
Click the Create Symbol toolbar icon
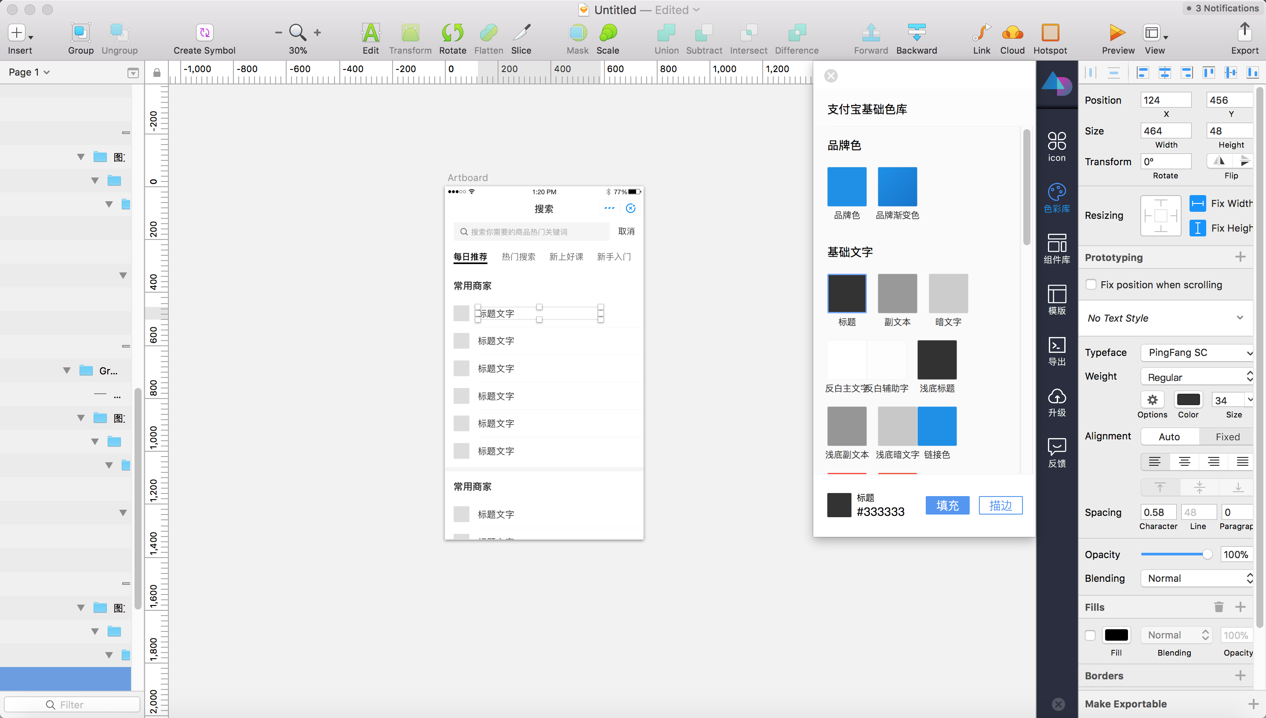click(x=204, y=33)
